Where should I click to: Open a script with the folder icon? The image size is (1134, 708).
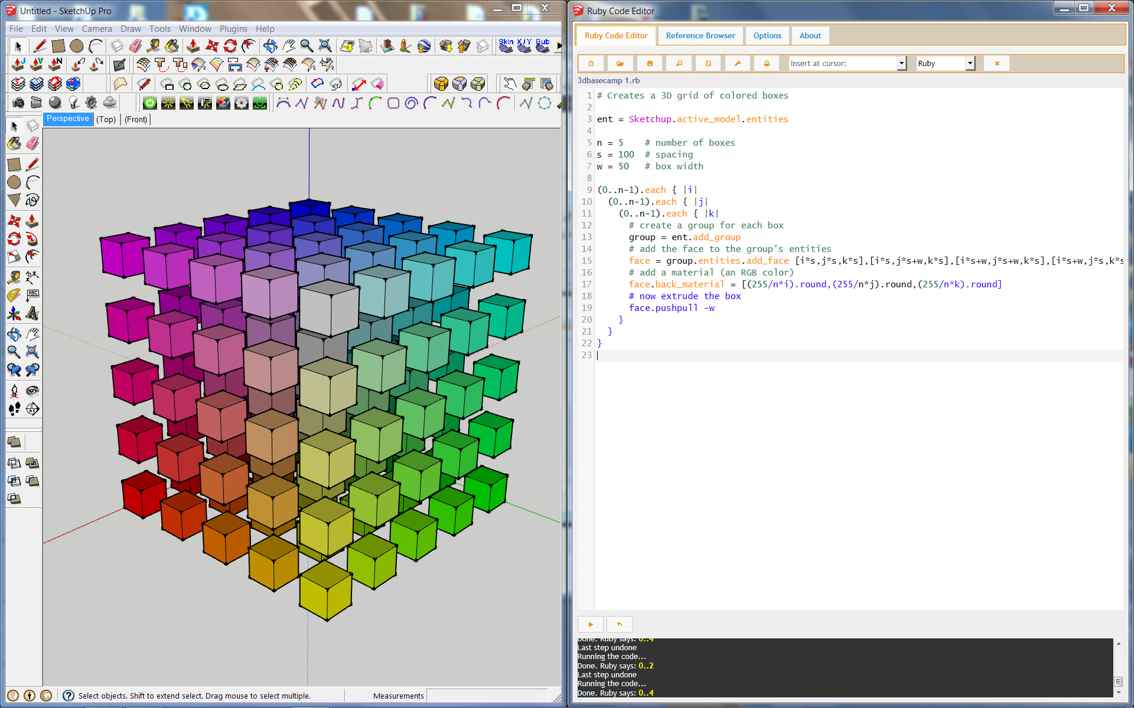(620, 63)
